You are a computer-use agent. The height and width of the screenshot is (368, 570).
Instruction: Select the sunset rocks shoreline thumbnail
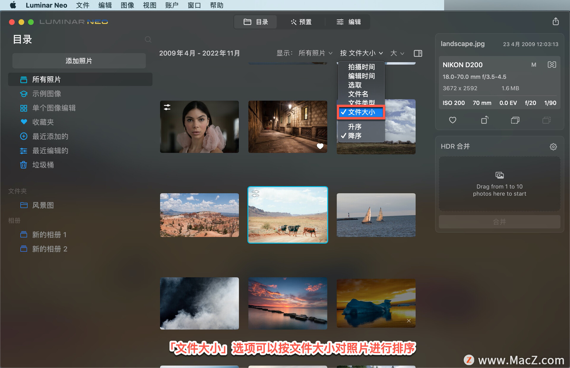288,303
